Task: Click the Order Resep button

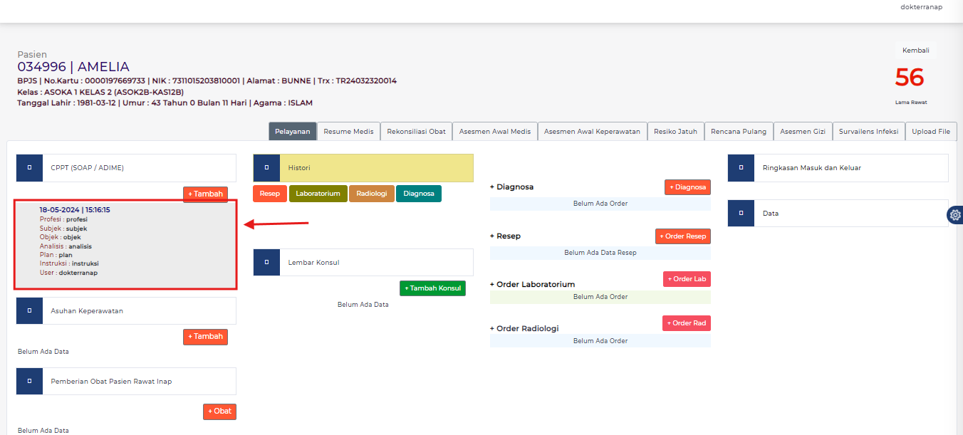Action: (x=682, y=236)
